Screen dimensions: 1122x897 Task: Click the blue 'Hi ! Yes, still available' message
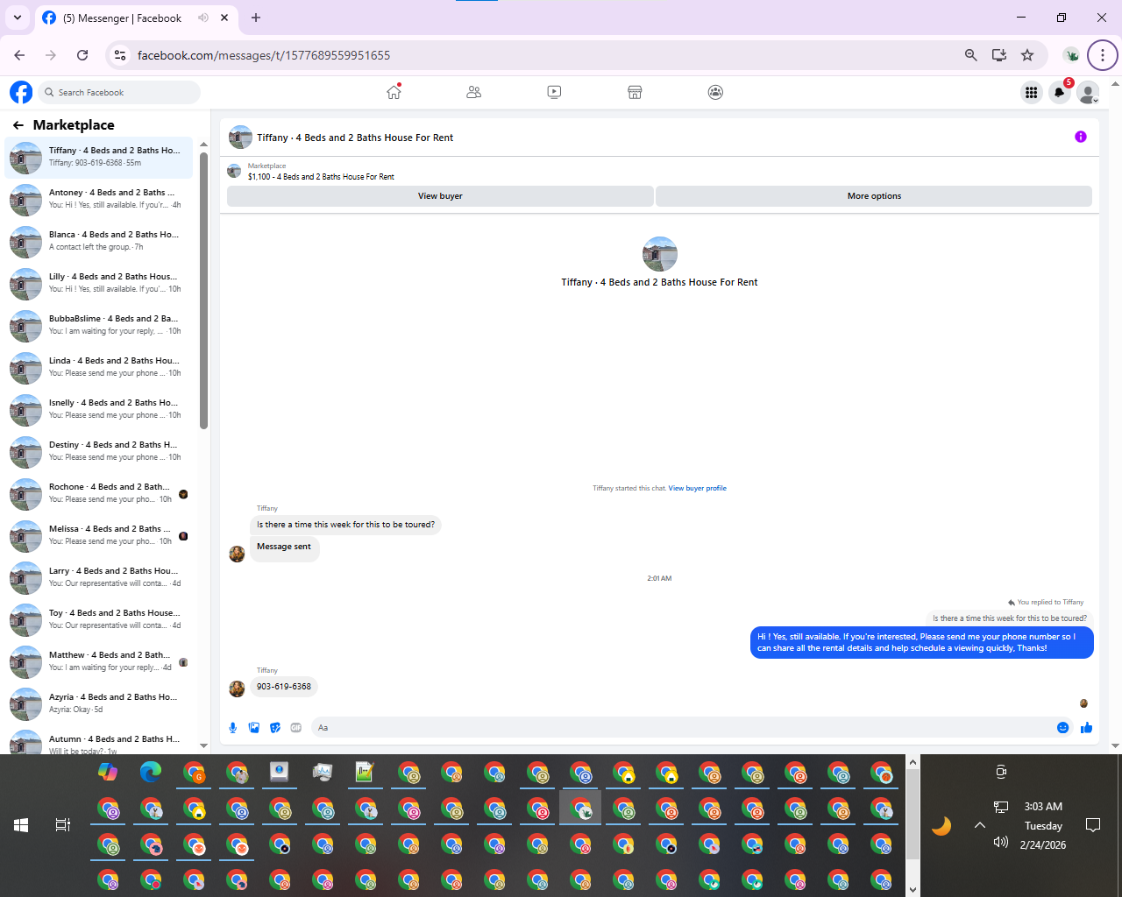click(922, 642)
